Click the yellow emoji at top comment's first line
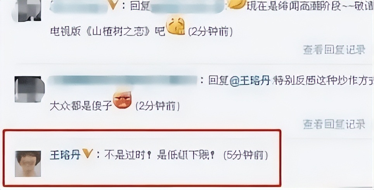The image size is (374, 190). pyautogui.click(x=237, y=4)
